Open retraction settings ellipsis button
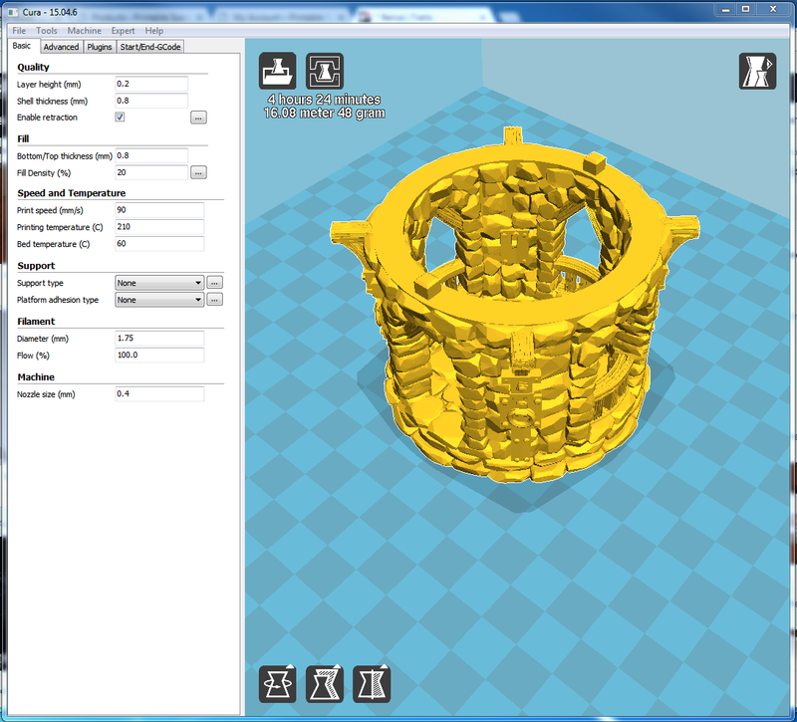The height and width of the screenshot is (722, 797). coord(198,118)
